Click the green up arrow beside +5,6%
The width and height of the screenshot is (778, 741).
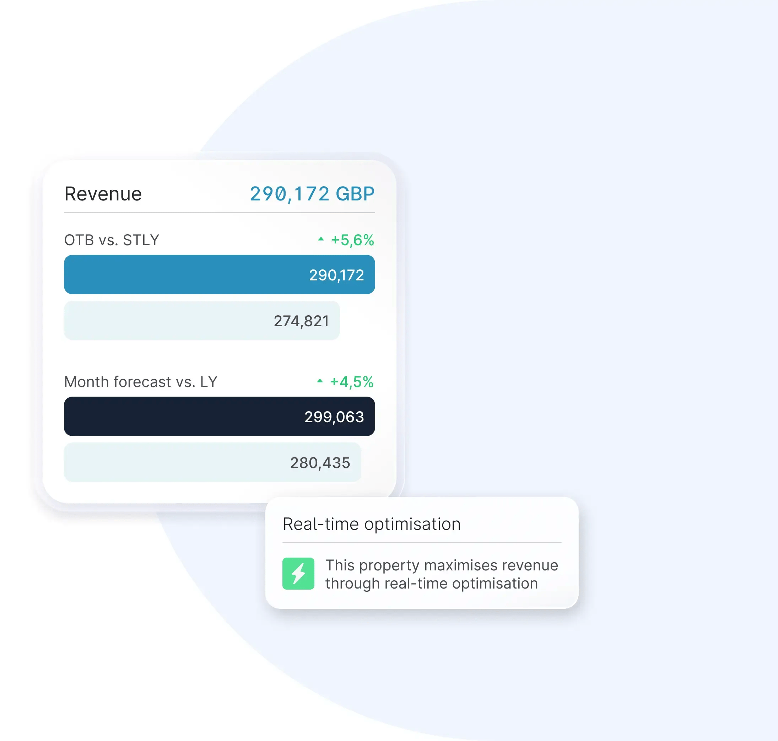click(x=321, y=239)
